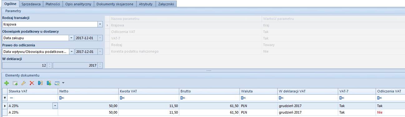Open the Obowiązek podatkowy u dostawcy dropdown
405x117 pixels.
pos(72,38)
